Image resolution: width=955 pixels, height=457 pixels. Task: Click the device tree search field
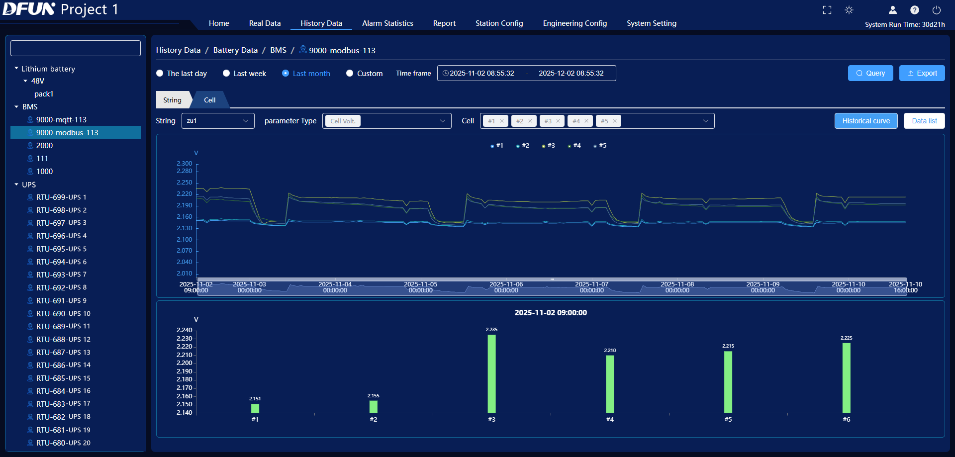click(x=76, y=48)
